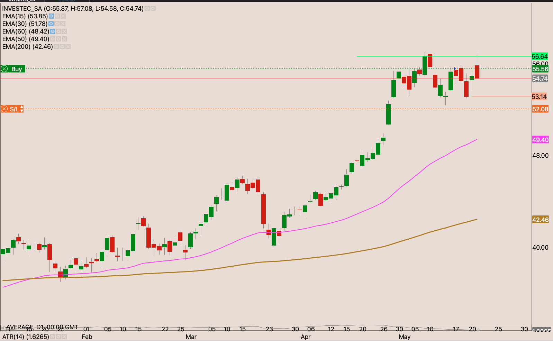553x341 pixels.
Task: Click the green Buy order label
Action: click(x=16, y=69)
